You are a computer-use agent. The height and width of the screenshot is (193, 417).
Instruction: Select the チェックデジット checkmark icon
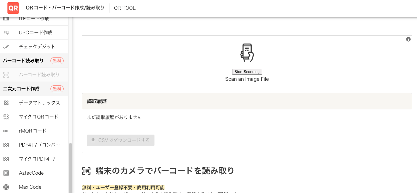(x=6, y=46)
